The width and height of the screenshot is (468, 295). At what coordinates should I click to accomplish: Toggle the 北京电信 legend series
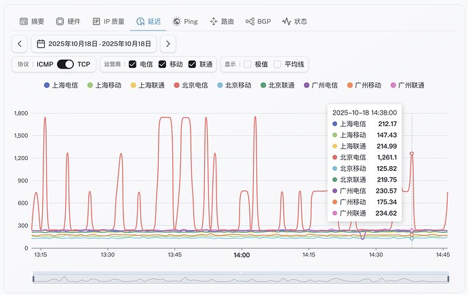[191, 85]
